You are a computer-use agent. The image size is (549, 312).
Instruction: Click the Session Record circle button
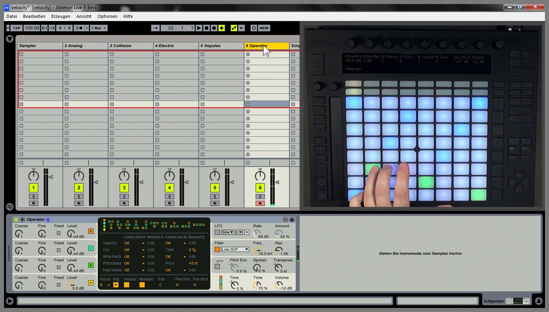tap(254, 28)
